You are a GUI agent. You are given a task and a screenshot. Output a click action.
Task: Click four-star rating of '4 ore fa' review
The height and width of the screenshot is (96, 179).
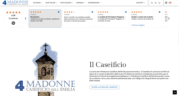(x=69, y=12)
